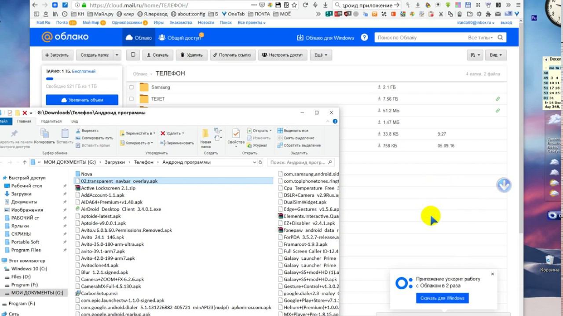Select Windows 10 (C:) drive in tree

pyautogui.click(x=29, y=269)
